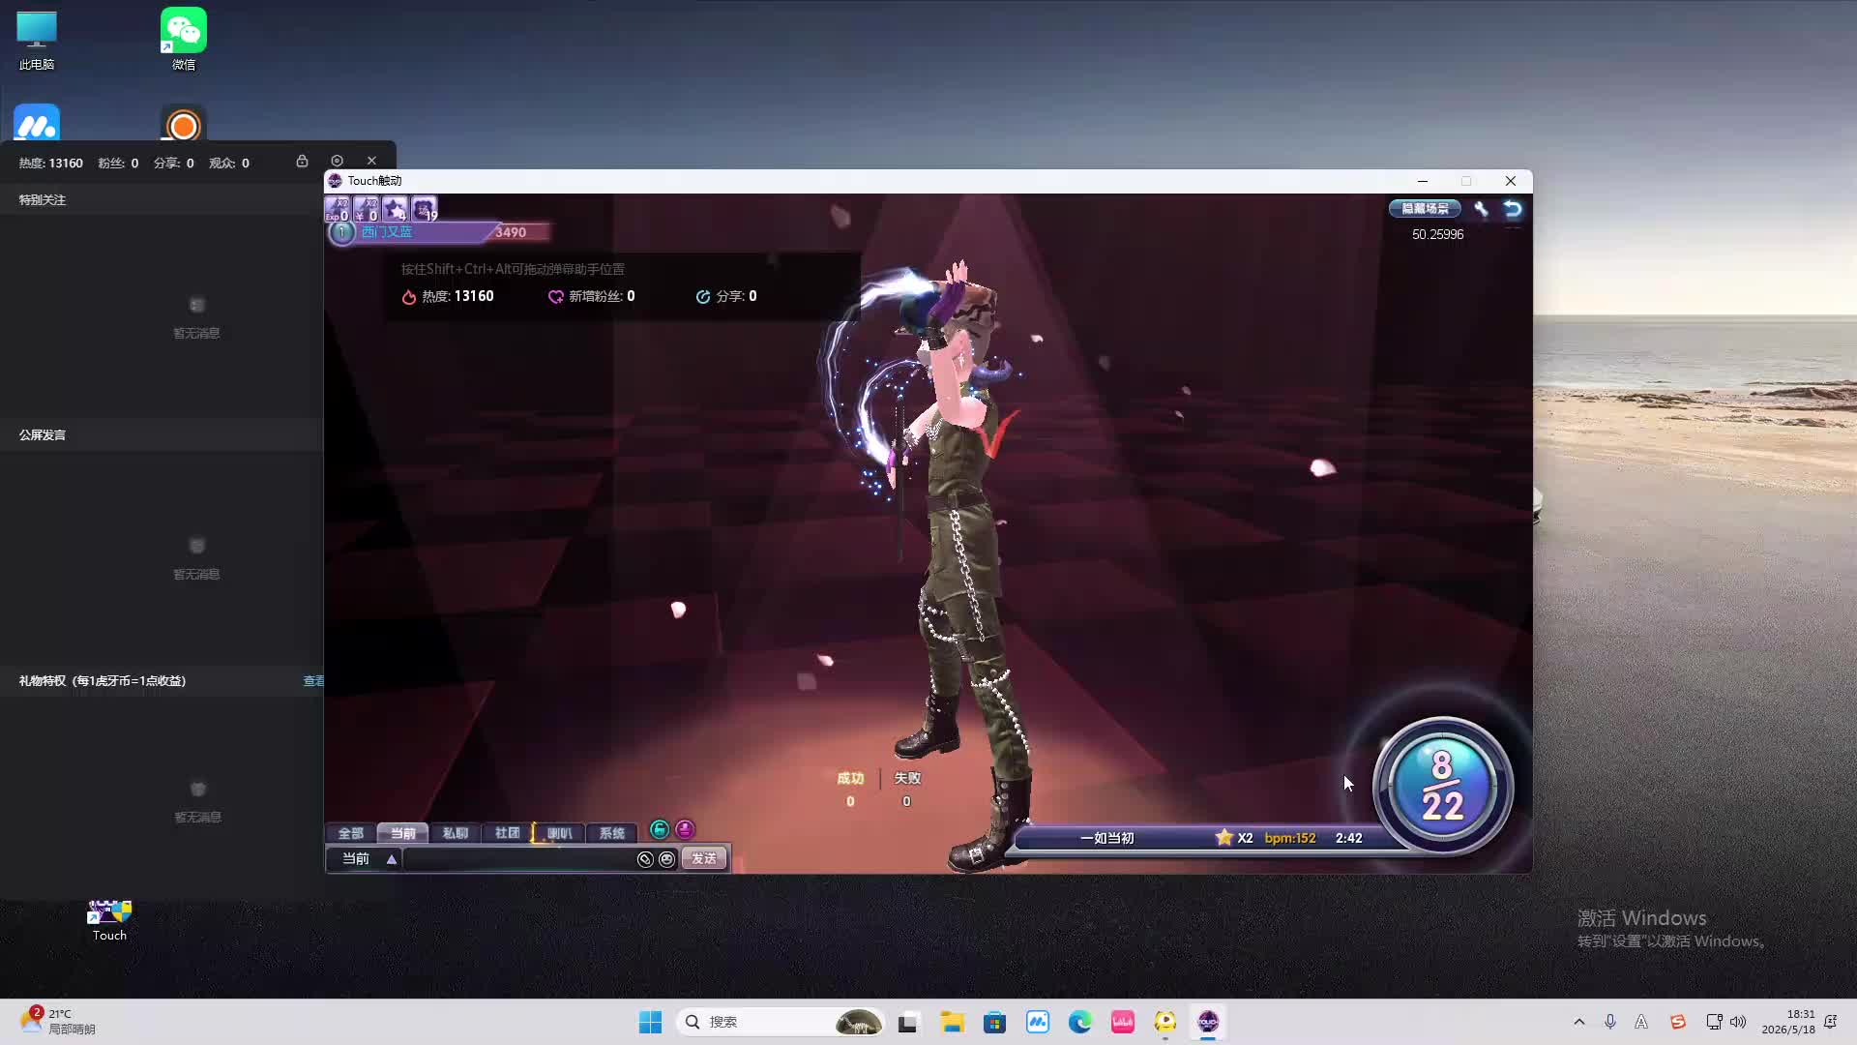Click the 特别关注 section header
Viewport: 1857px width, 1045px height.
click(43, 200)
